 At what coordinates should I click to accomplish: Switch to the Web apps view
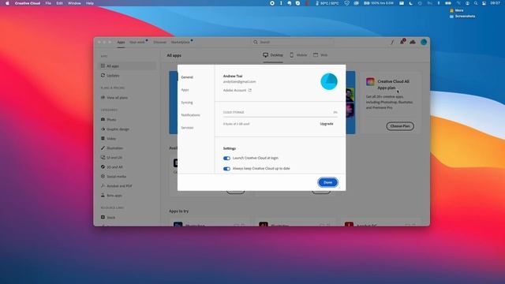click(320, 55)
